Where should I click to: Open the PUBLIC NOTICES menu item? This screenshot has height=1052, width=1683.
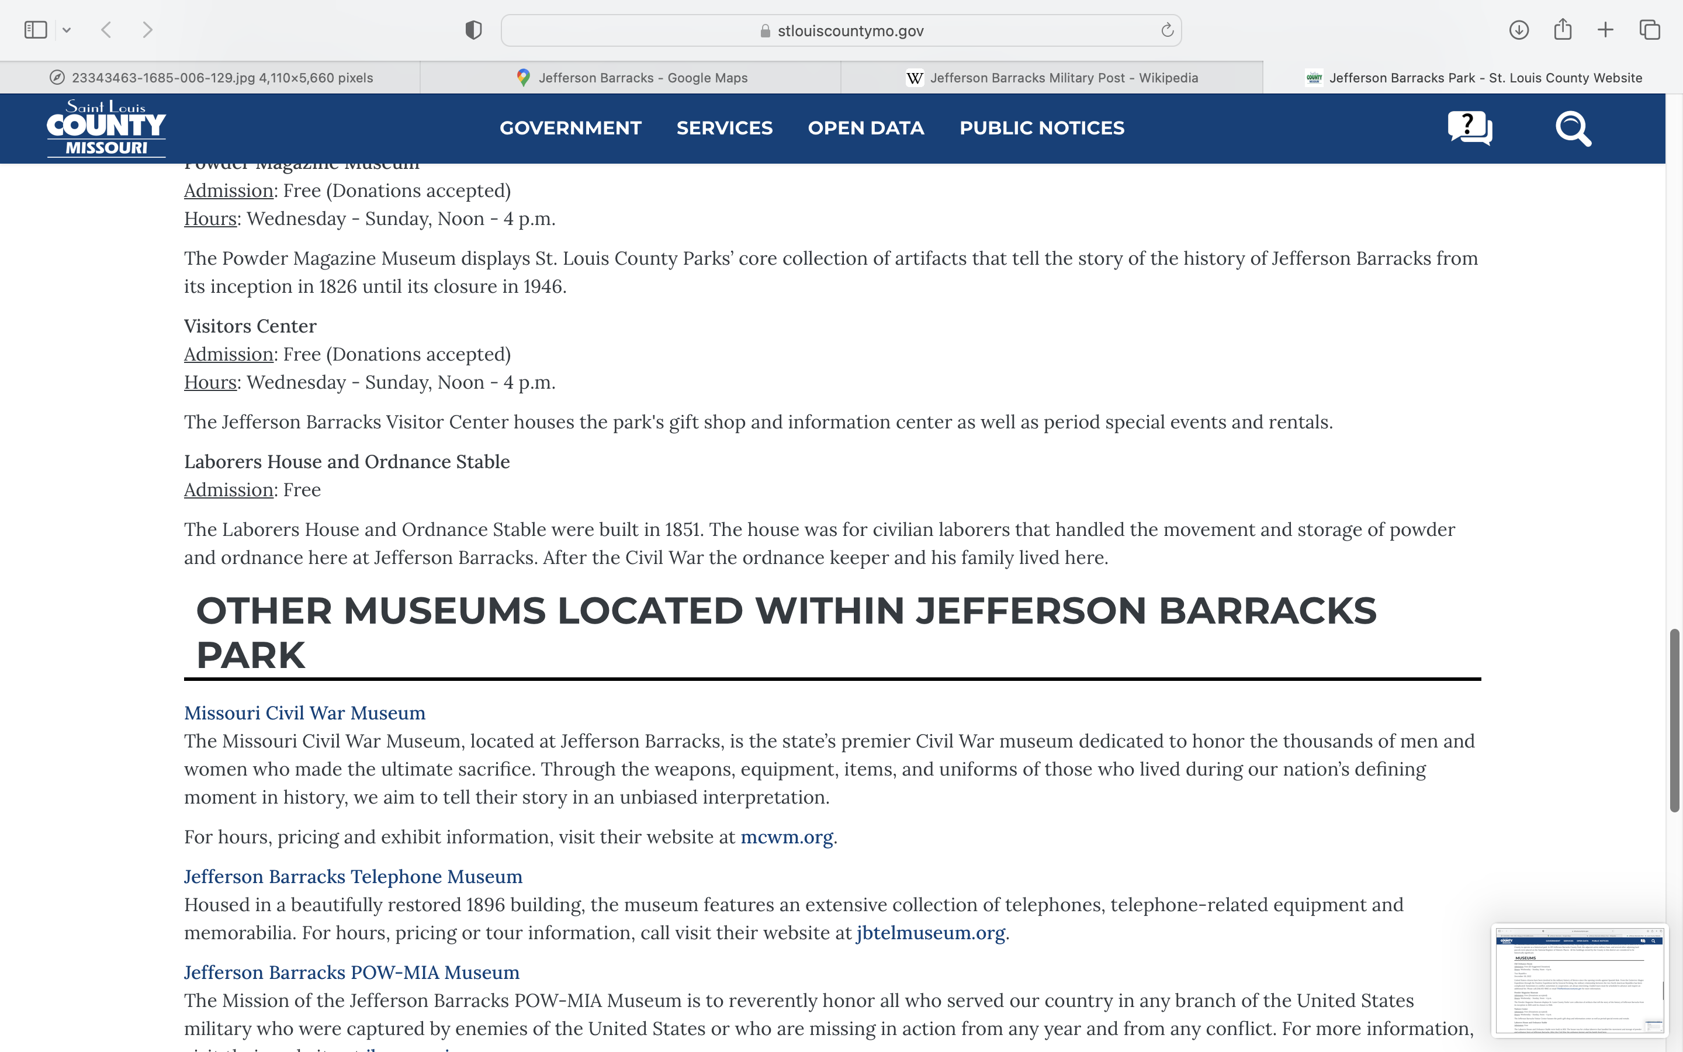tap(1041, 128)
